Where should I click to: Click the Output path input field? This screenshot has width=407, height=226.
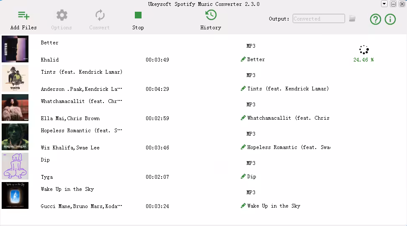[x=318, y=19]
